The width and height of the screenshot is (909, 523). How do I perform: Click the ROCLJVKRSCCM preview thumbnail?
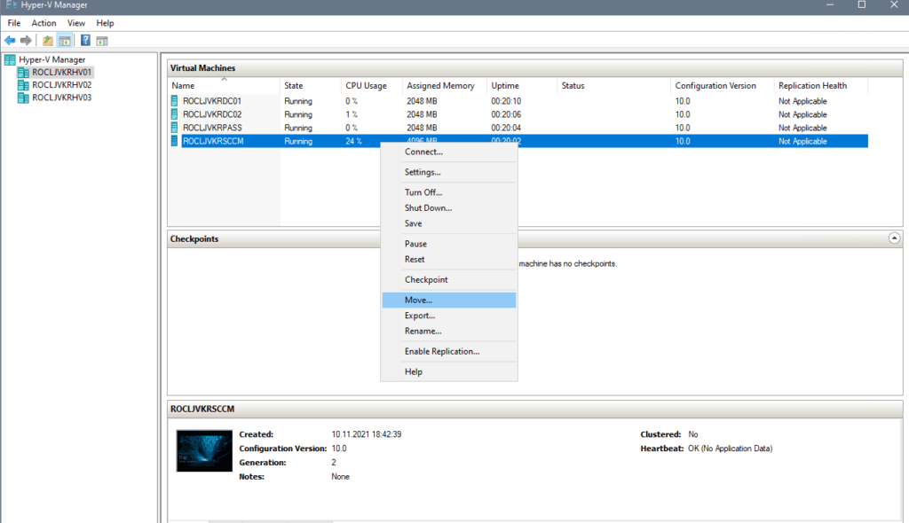204,450
